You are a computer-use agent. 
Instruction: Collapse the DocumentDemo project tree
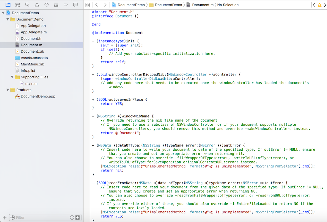pos(3,13)
